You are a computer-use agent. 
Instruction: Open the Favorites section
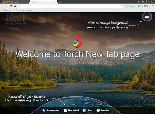[103, 110]
